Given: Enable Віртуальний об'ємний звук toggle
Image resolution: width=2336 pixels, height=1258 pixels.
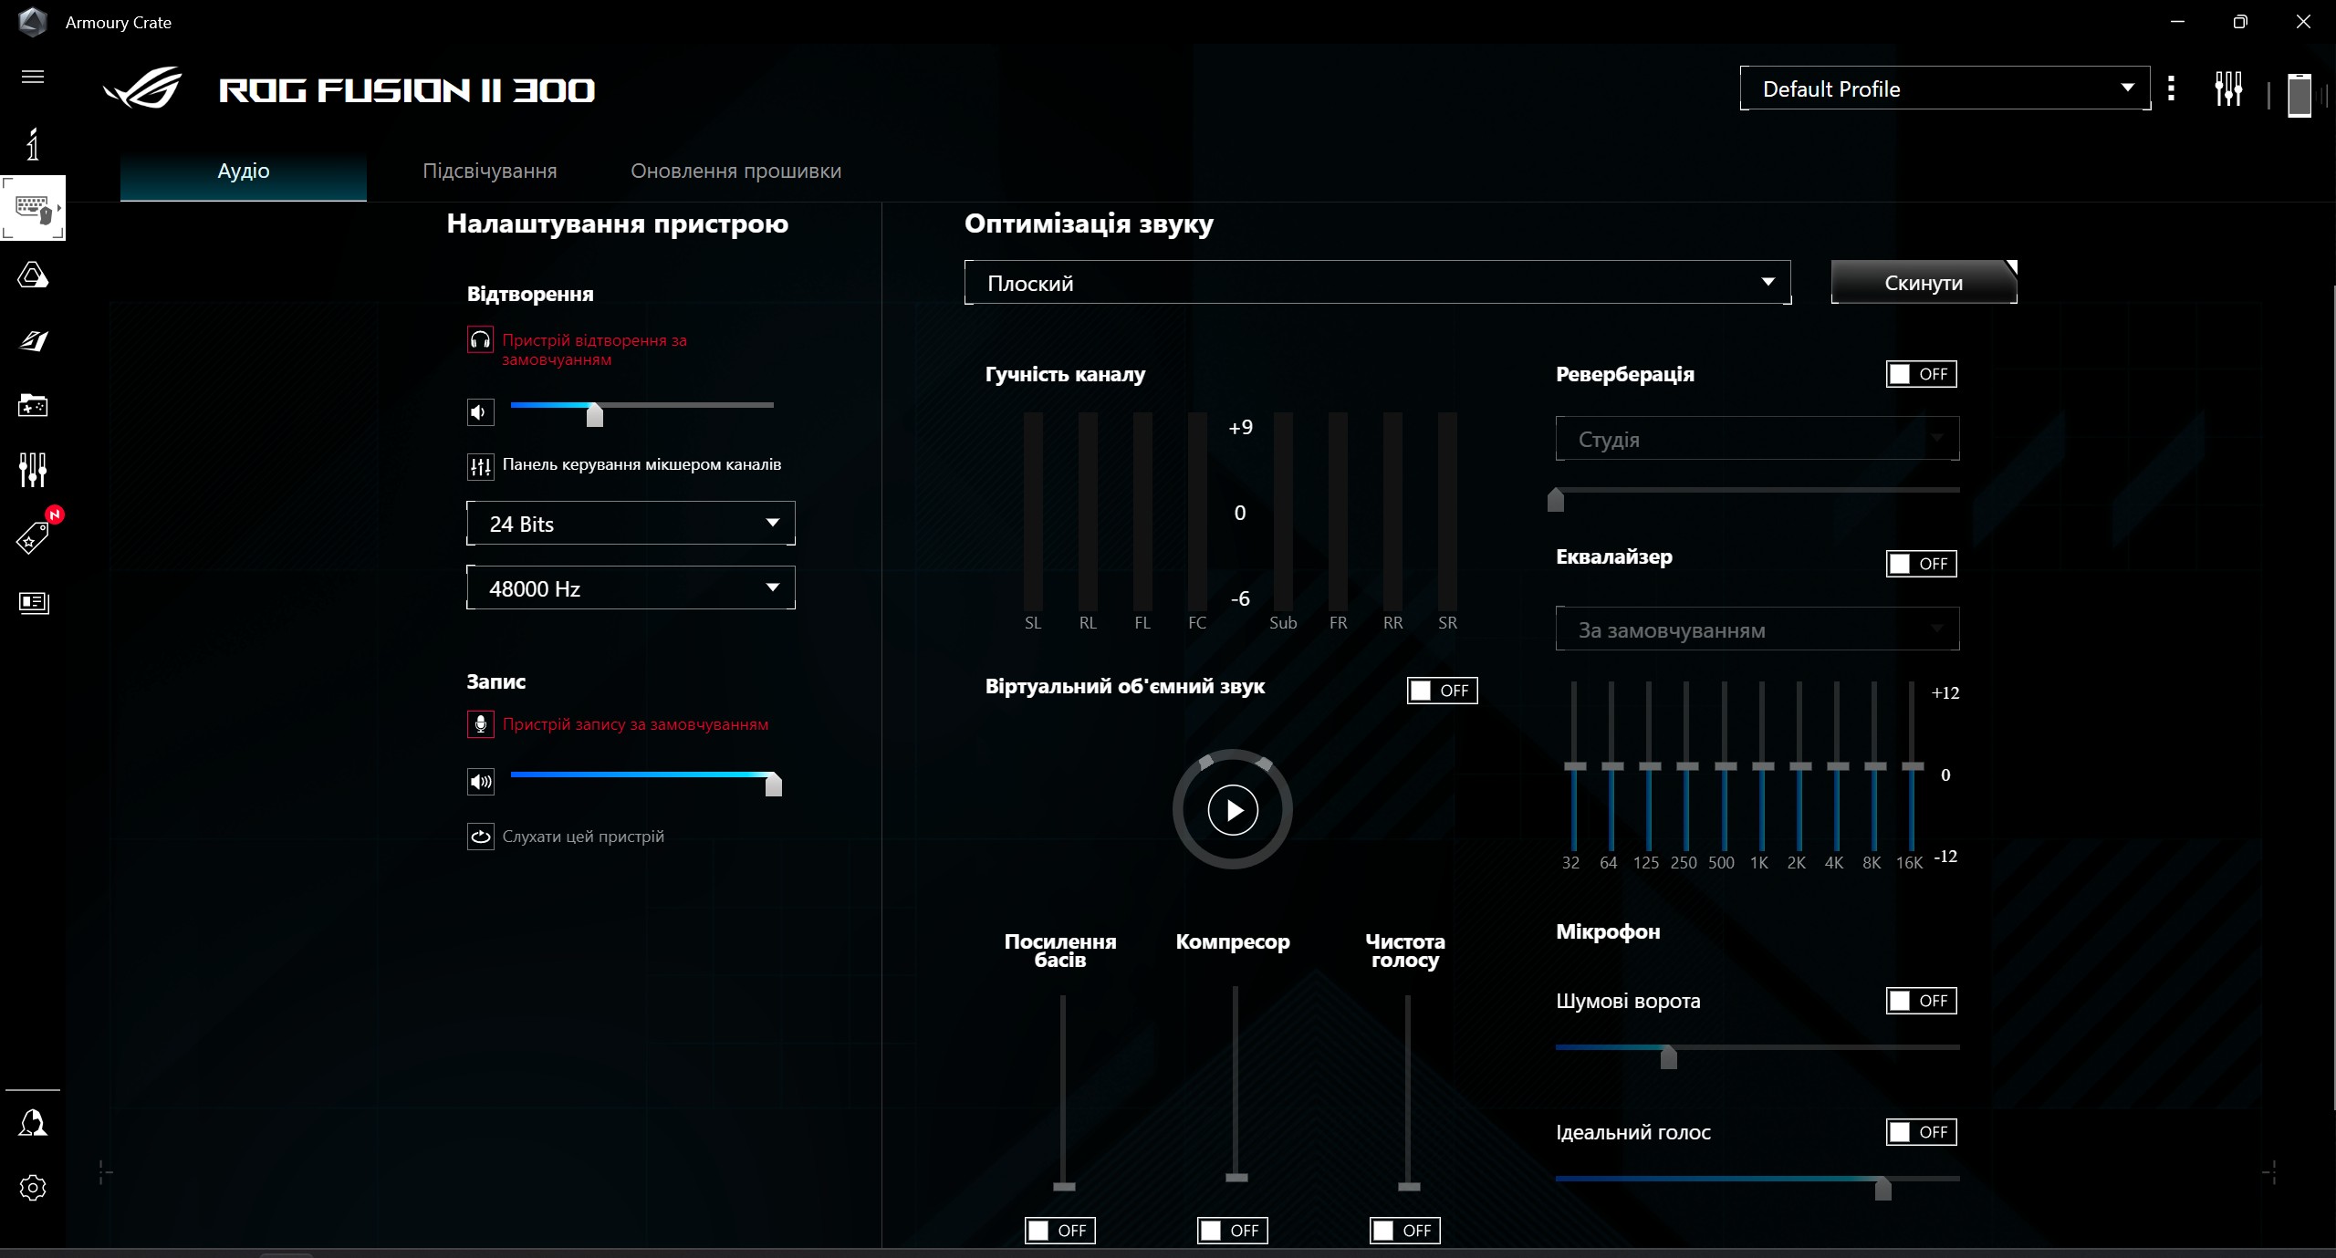Looking at the screenshot, I should 1443,691.
